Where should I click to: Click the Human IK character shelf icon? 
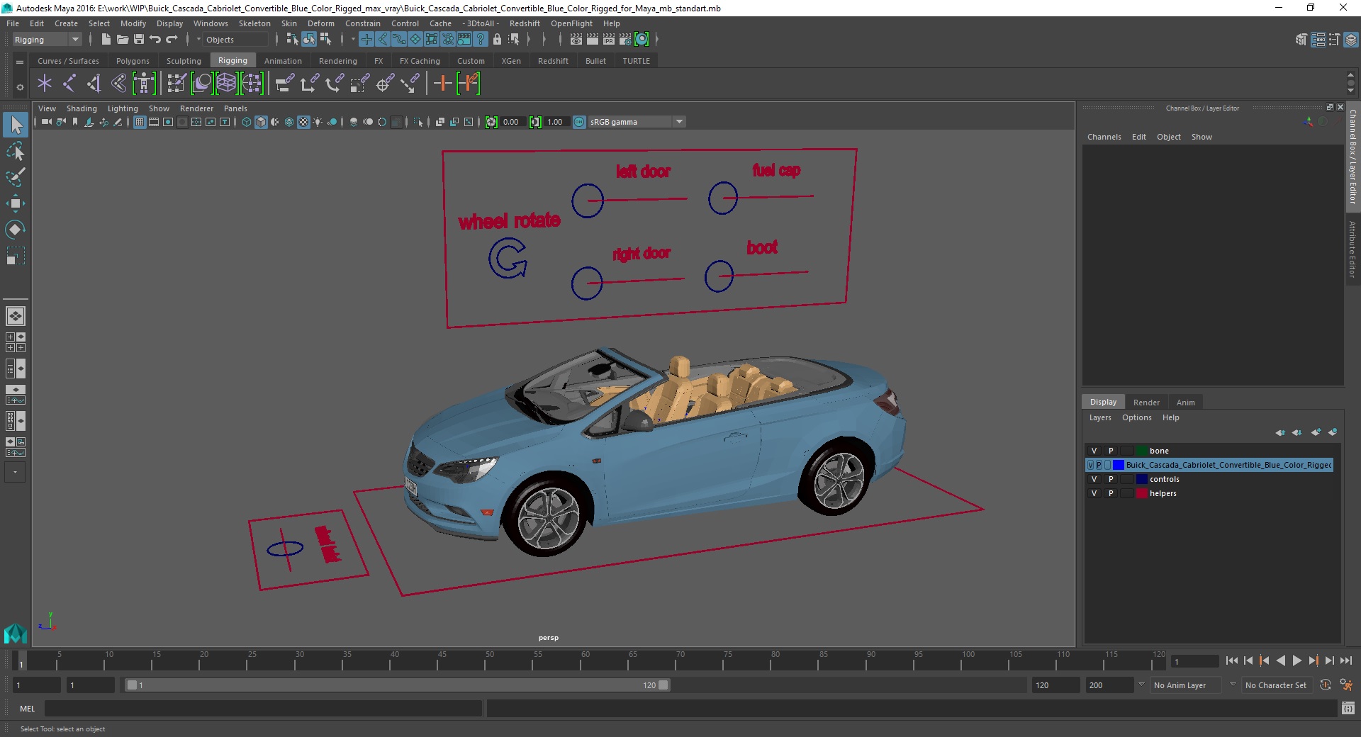click(x=144, y=84)
